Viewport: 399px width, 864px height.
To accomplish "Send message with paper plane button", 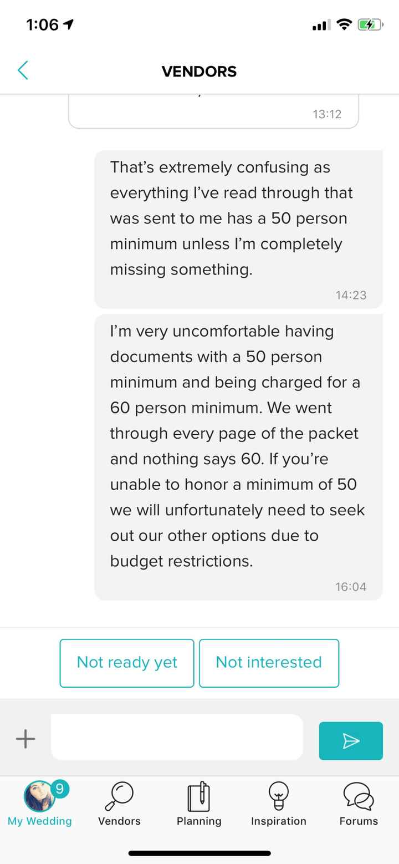I will click(351, 740).
